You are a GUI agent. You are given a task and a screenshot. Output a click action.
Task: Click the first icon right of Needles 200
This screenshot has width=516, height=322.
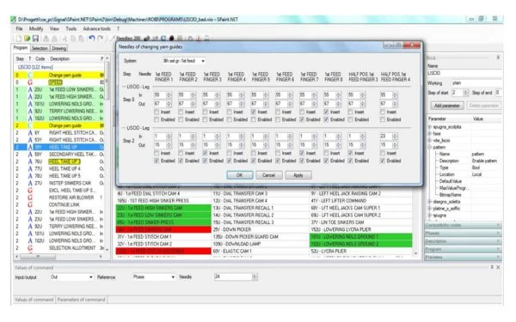click(x=147, y=39)
